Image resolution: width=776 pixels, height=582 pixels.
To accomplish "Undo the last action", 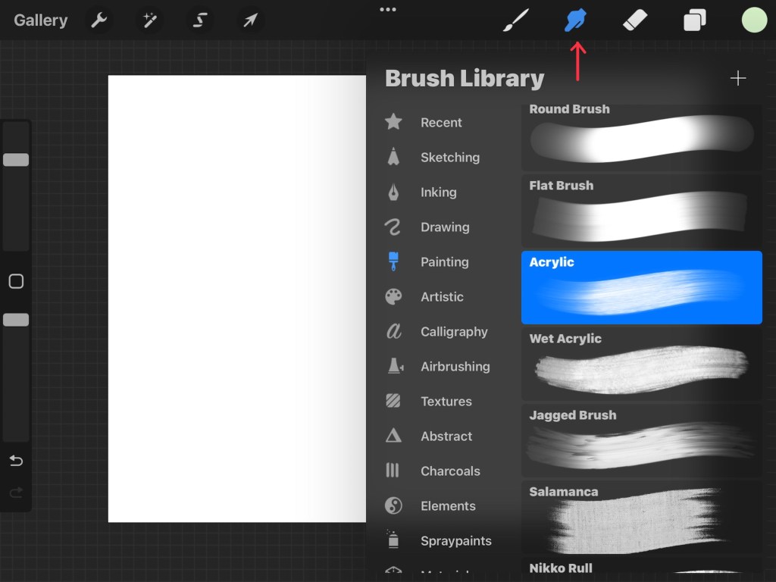I will coord(16,461).
